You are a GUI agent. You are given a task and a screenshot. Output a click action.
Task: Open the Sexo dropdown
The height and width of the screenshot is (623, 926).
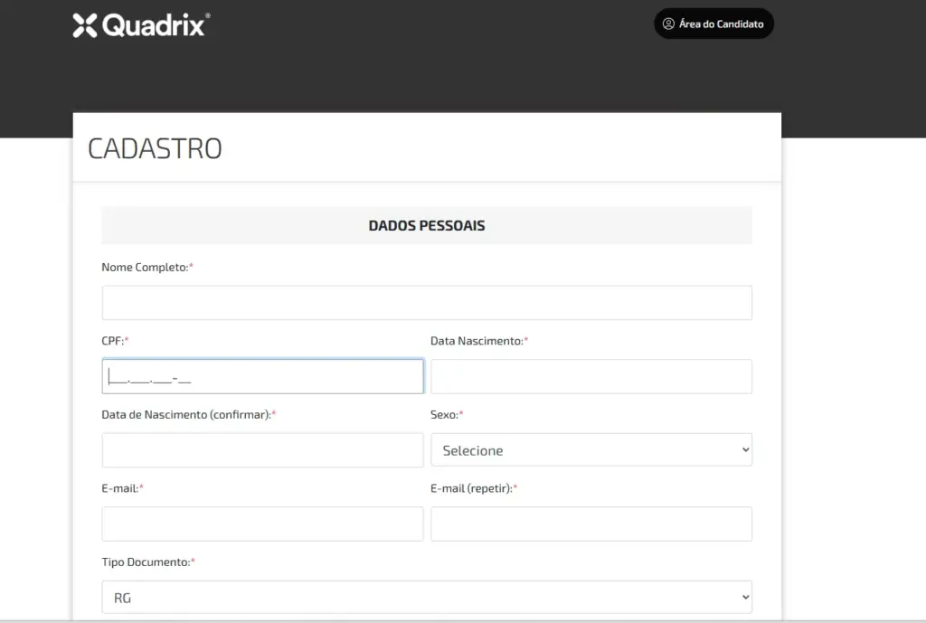click(x=591, y=450)
